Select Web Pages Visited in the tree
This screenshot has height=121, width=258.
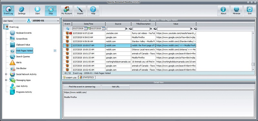(25, 51)
